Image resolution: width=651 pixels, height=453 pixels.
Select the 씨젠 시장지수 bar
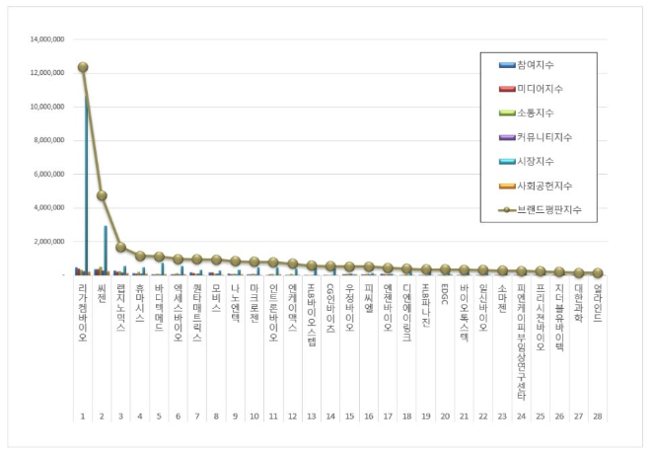click(x=106, y=250)
